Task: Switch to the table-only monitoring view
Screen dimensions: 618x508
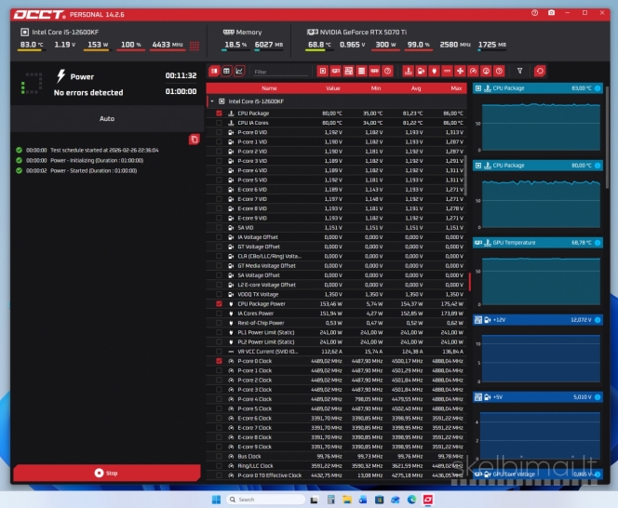Action: (226, 72)
